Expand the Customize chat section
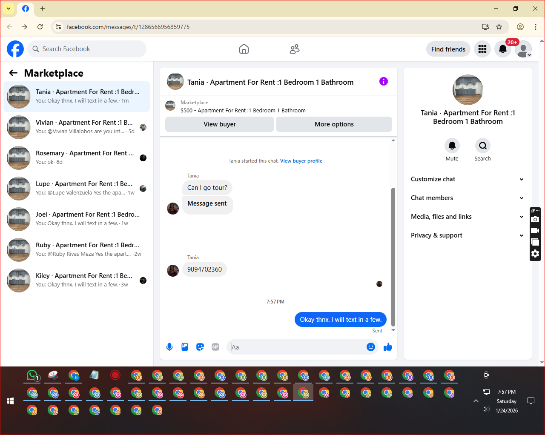The height and width of the screenshot is (435, 545). [x=467, y=179]
